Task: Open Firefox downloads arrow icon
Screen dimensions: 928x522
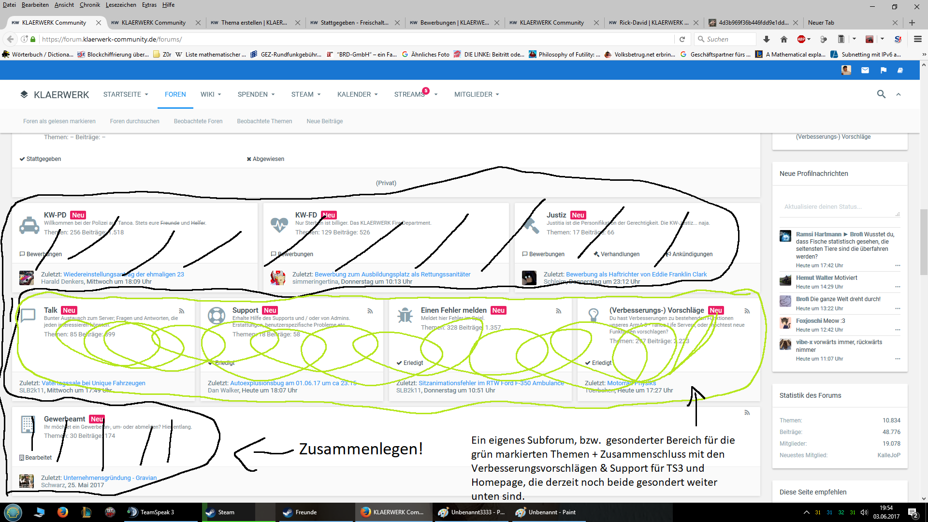Action: click(767, 39)
